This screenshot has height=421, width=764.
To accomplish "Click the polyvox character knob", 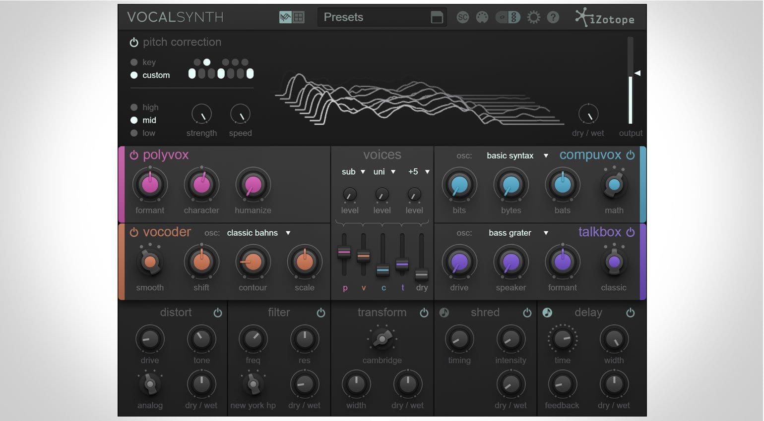I will [x=201, y=185].
